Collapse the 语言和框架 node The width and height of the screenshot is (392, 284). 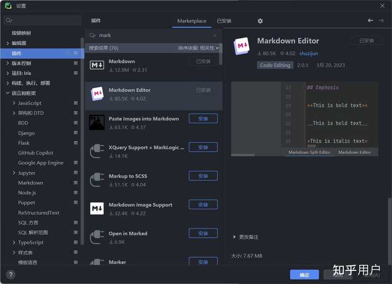(8, 93)
